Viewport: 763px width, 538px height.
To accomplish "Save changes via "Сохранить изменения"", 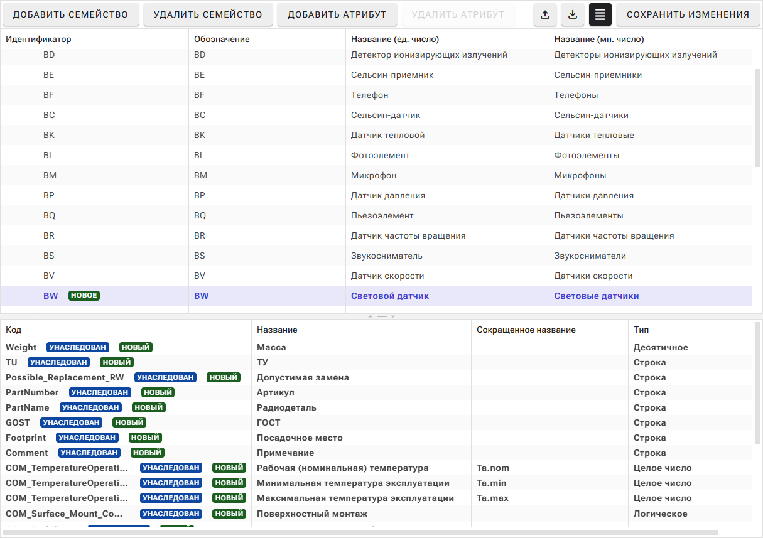I will pyautogui.click(x=688, y=14).
